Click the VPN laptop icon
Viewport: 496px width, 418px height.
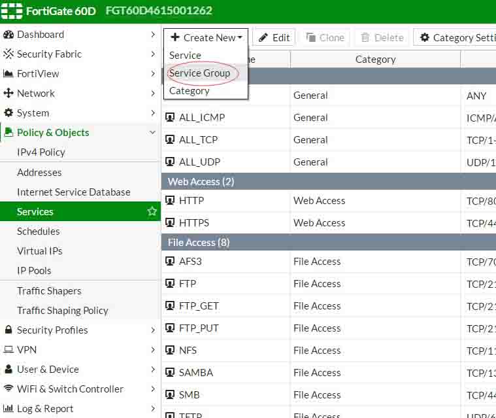pos(8,349)
